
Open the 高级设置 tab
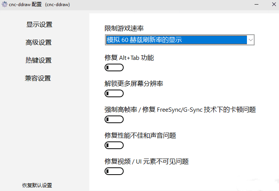[38, 42]
